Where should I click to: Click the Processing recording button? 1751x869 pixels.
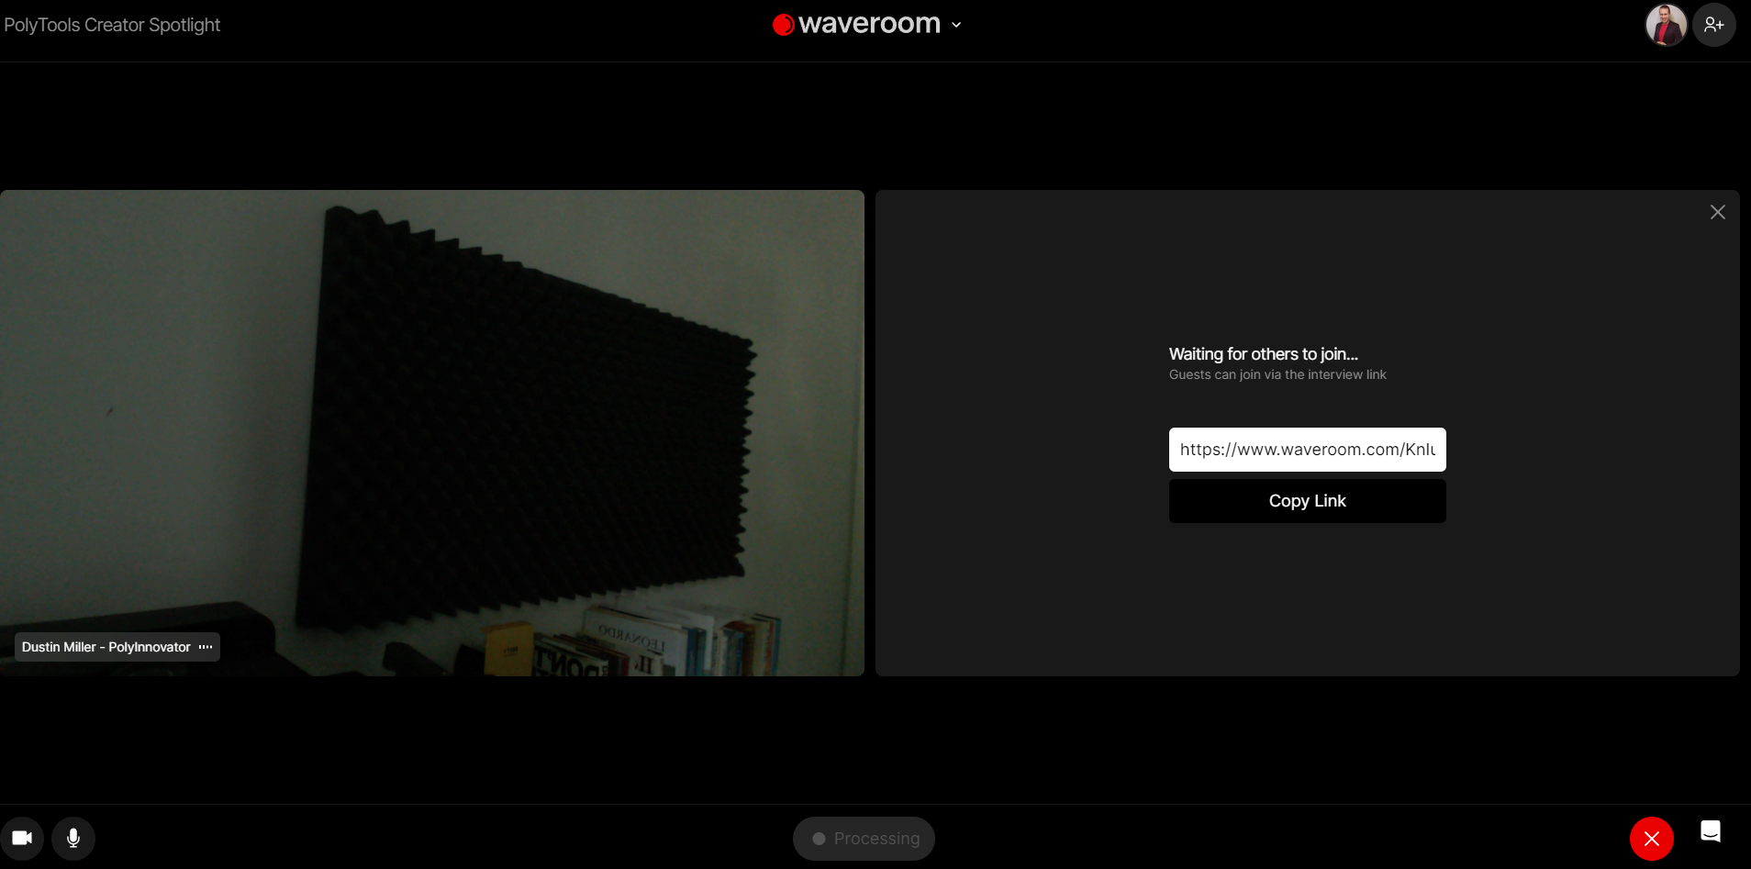pyautogui.click(x=864, y=838)
